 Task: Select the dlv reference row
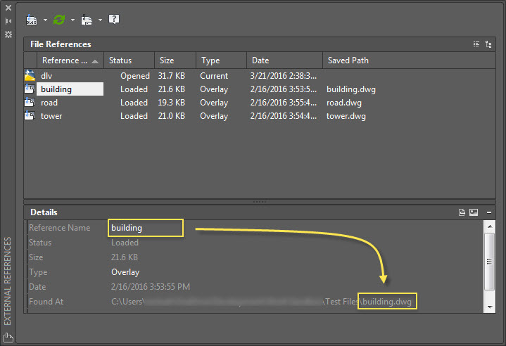pyautogui.click(x=260, y=76)
